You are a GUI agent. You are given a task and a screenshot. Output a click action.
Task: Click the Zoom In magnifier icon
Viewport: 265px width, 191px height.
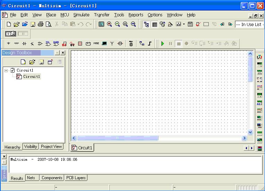tap(109, 24)
